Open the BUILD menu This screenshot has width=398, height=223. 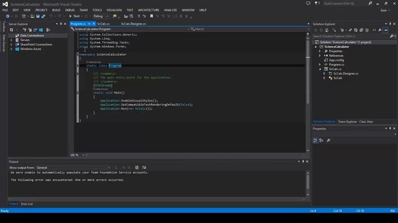pos(57,10)
